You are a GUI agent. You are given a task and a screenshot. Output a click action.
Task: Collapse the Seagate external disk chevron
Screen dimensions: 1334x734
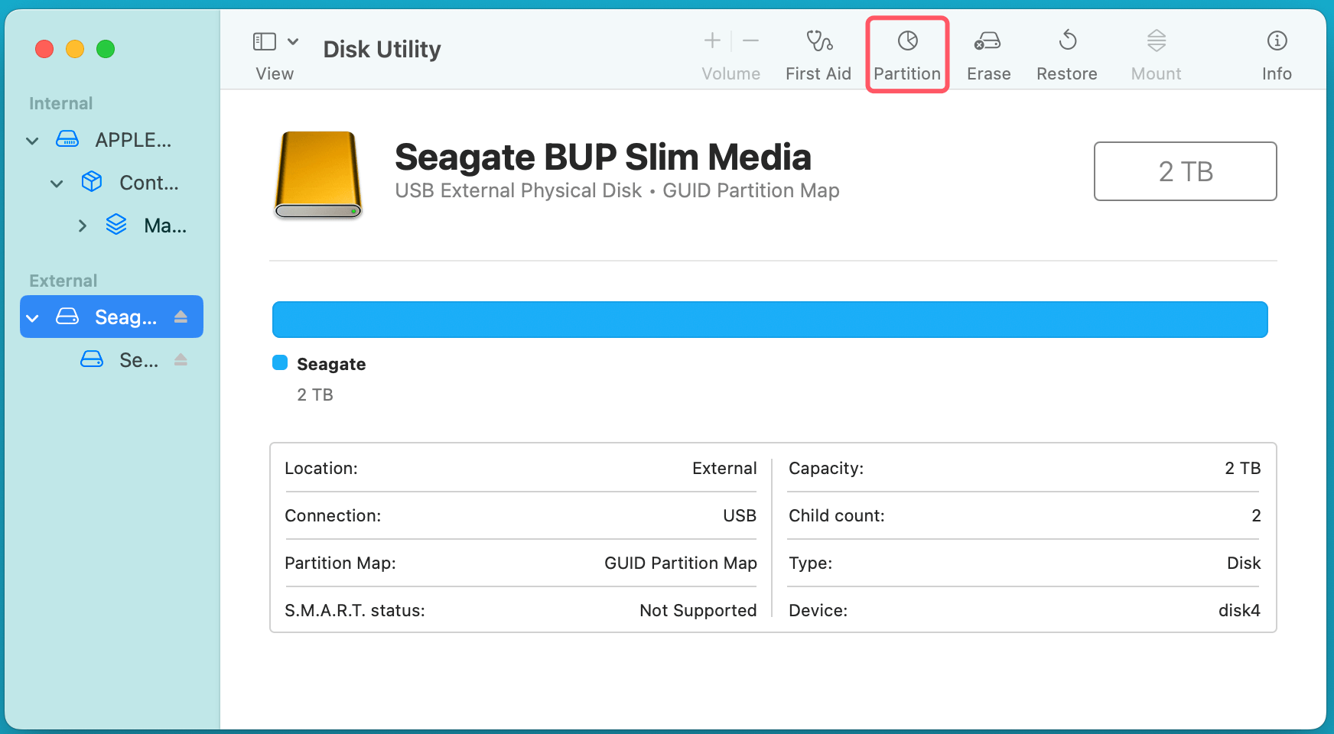(x=32, y=318)
